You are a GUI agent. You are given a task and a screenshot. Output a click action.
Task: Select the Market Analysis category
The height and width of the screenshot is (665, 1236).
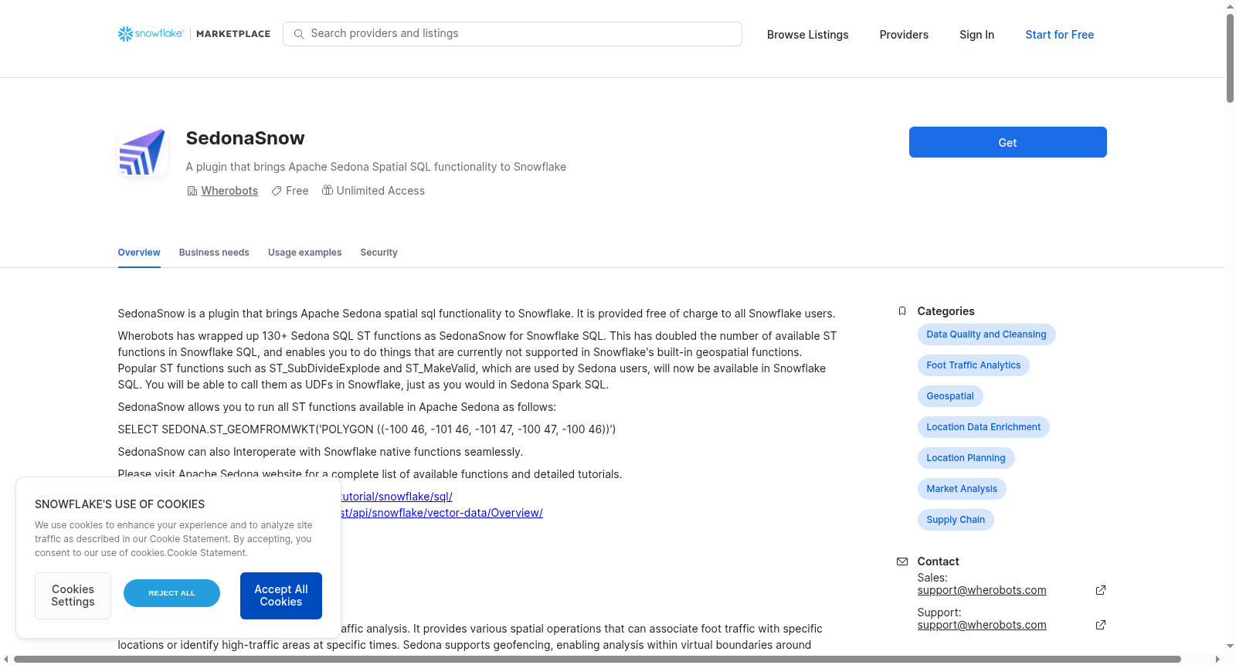pos(962,489)
